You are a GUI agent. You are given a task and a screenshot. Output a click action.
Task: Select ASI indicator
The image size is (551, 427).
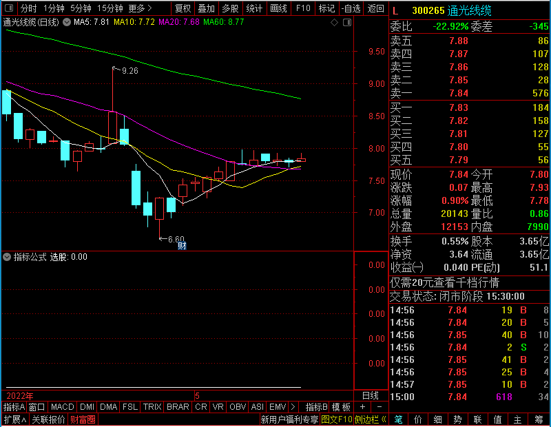tap(257, 407)
